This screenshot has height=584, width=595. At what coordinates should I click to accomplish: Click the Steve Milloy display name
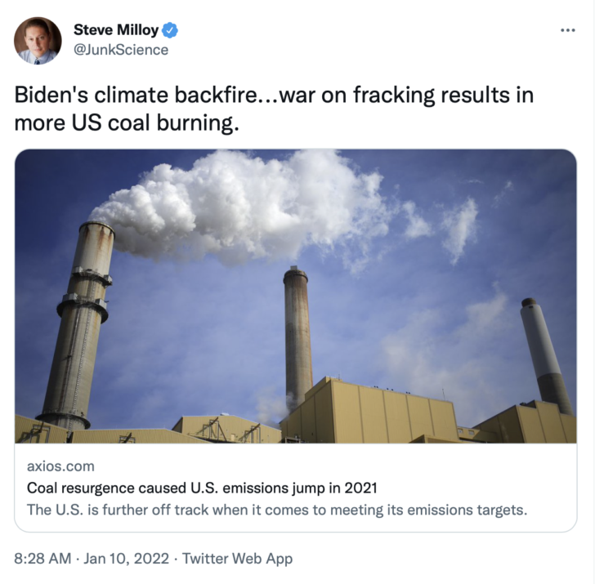point(116,30)
